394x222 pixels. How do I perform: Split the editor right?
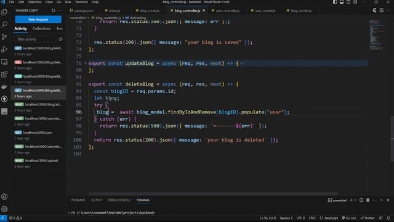coord(382,10)
